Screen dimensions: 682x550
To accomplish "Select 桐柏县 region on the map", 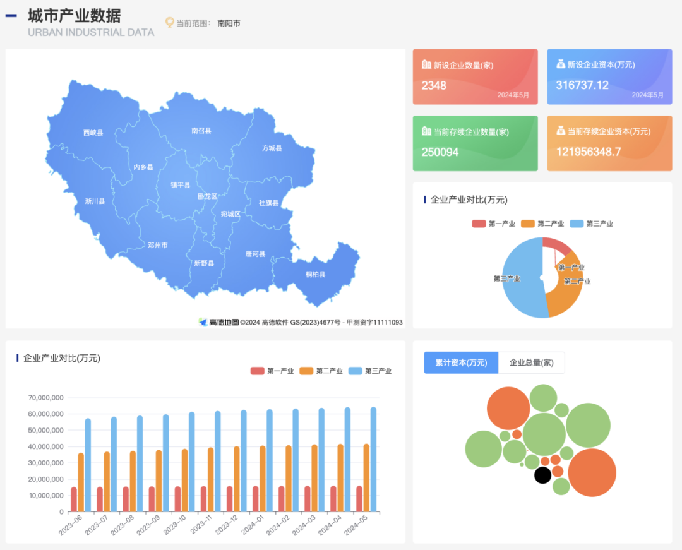I will point(315,274).
